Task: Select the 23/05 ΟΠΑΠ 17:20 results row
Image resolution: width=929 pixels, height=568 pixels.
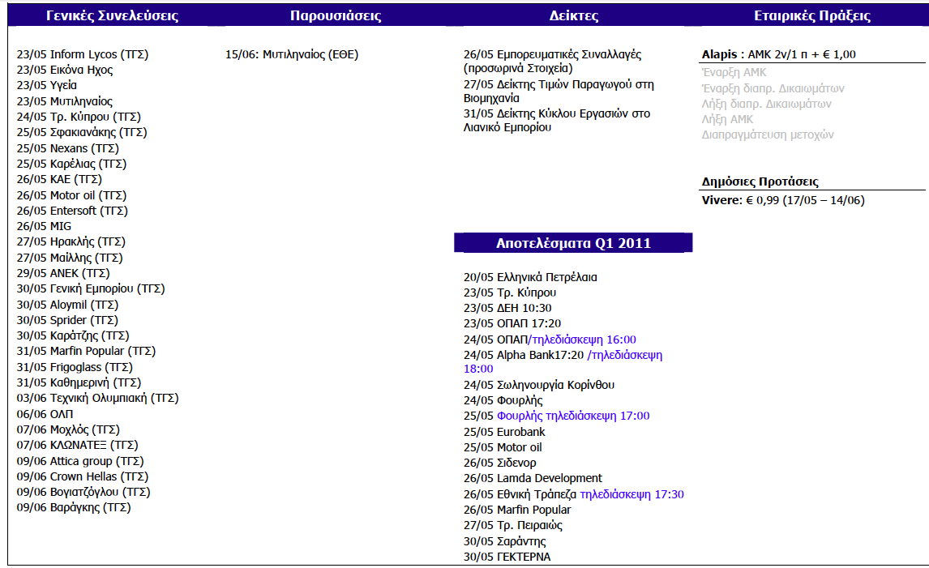Action: (512, 323)
